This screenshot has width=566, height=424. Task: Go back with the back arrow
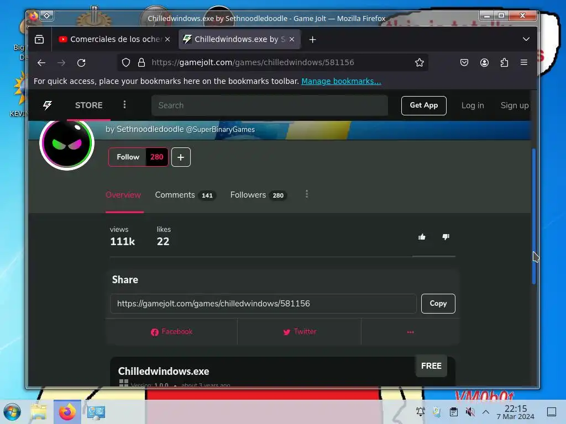pos(41,63)
